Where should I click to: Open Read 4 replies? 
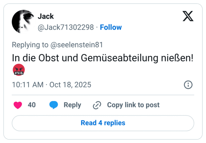(103, 123)
